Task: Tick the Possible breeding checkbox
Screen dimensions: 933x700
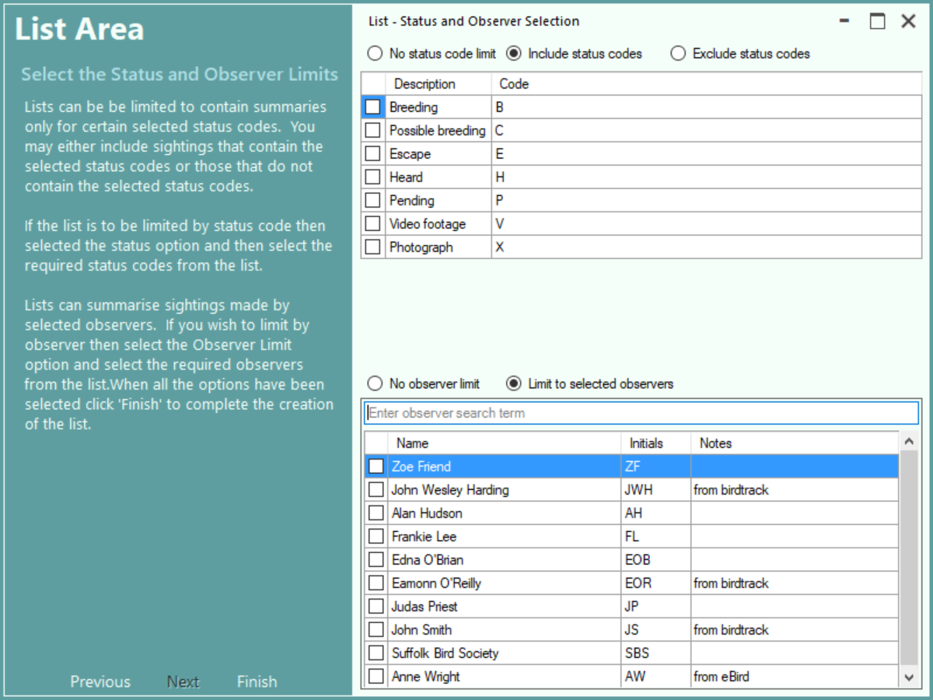Action: (x=373, y=131)
